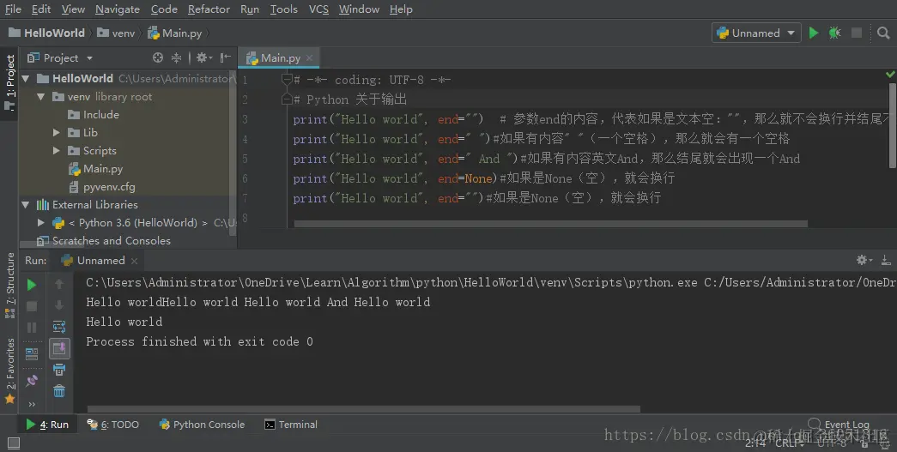Clear console output with trash can icon
This screenshot has height=452, width=897.
point(59,391)
